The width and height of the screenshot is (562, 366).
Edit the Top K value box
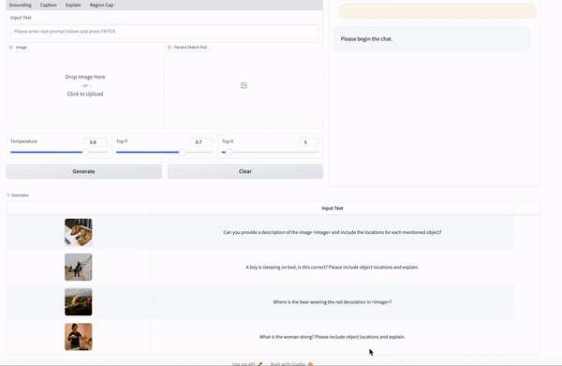[x=308, y=142]
